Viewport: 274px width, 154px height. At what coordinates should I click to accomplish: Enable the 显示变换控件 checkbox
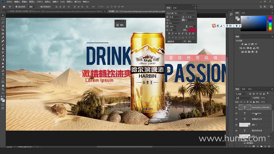pyautogui.click(x=39, y=7)
